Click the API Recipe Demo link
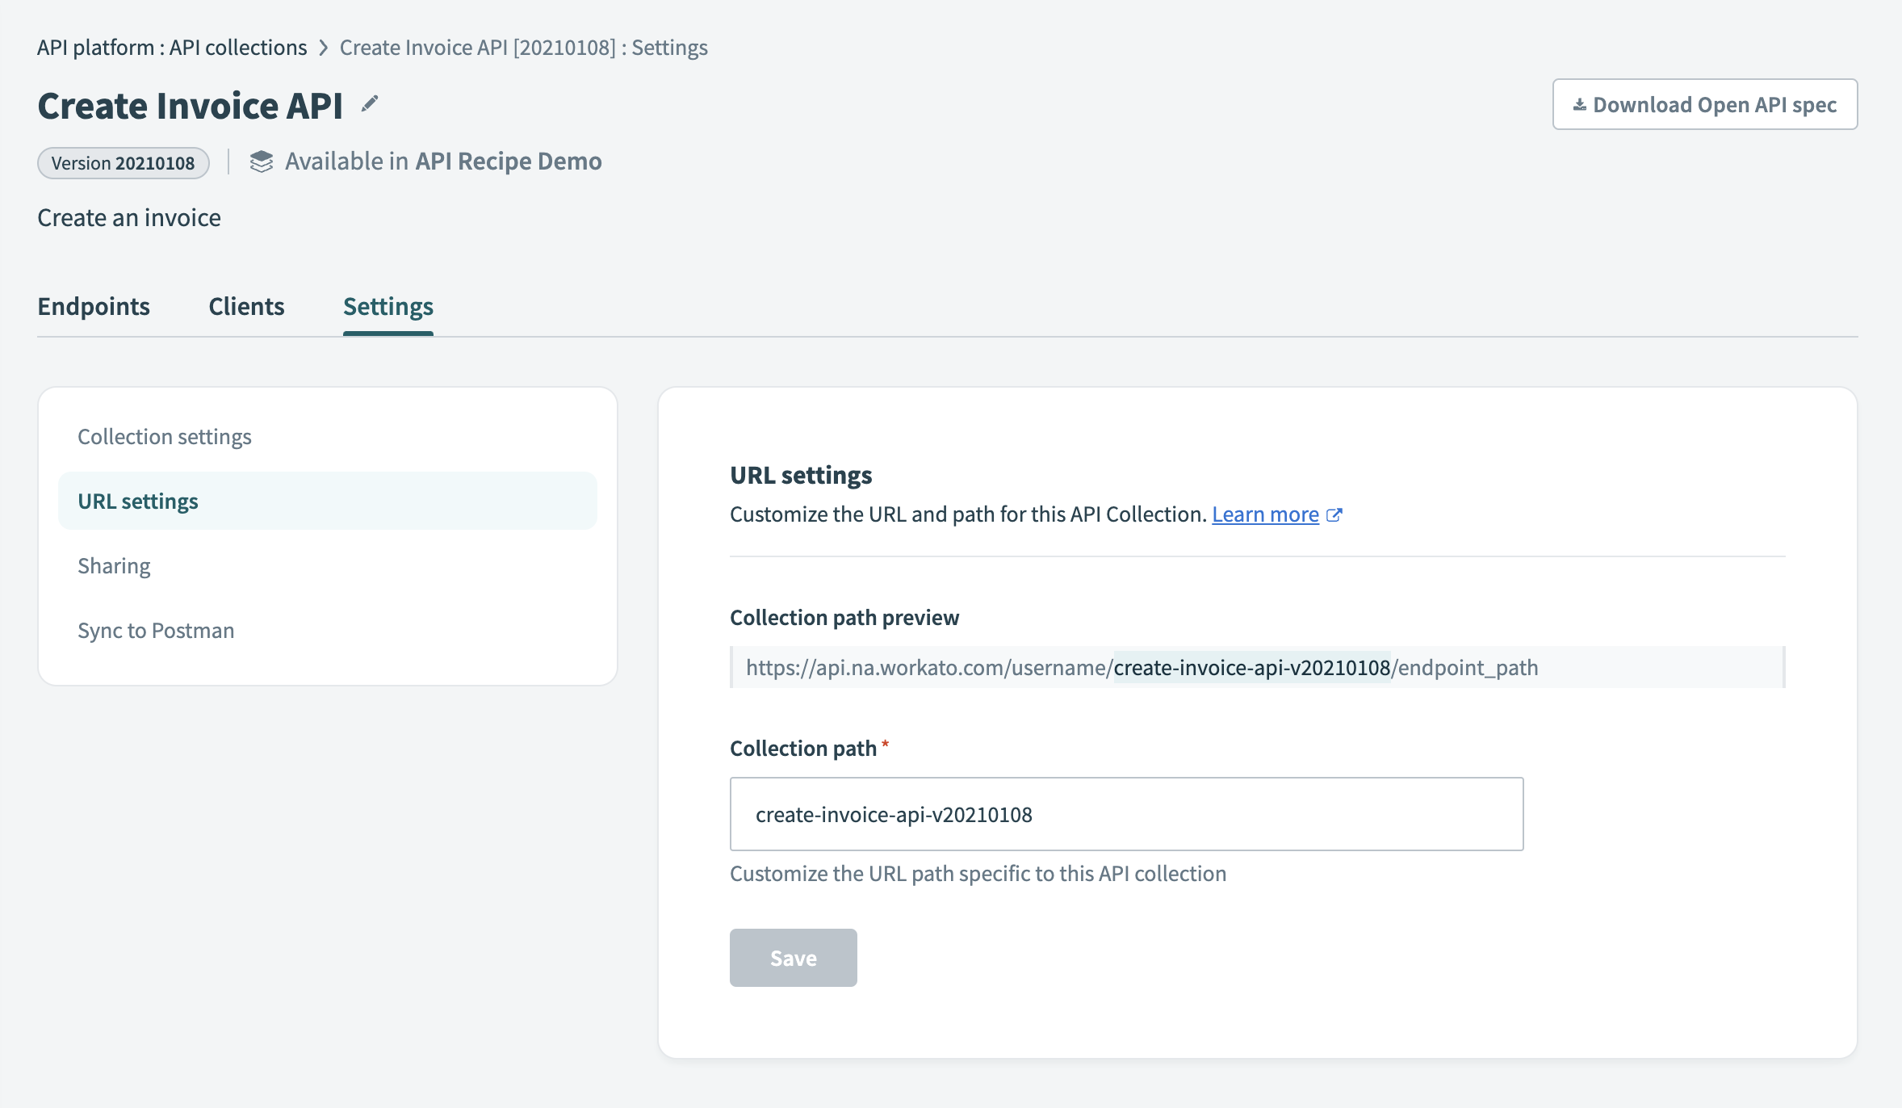This screenshot has height=1108, width=1902. pyautogui.click(x=508, y=162)
